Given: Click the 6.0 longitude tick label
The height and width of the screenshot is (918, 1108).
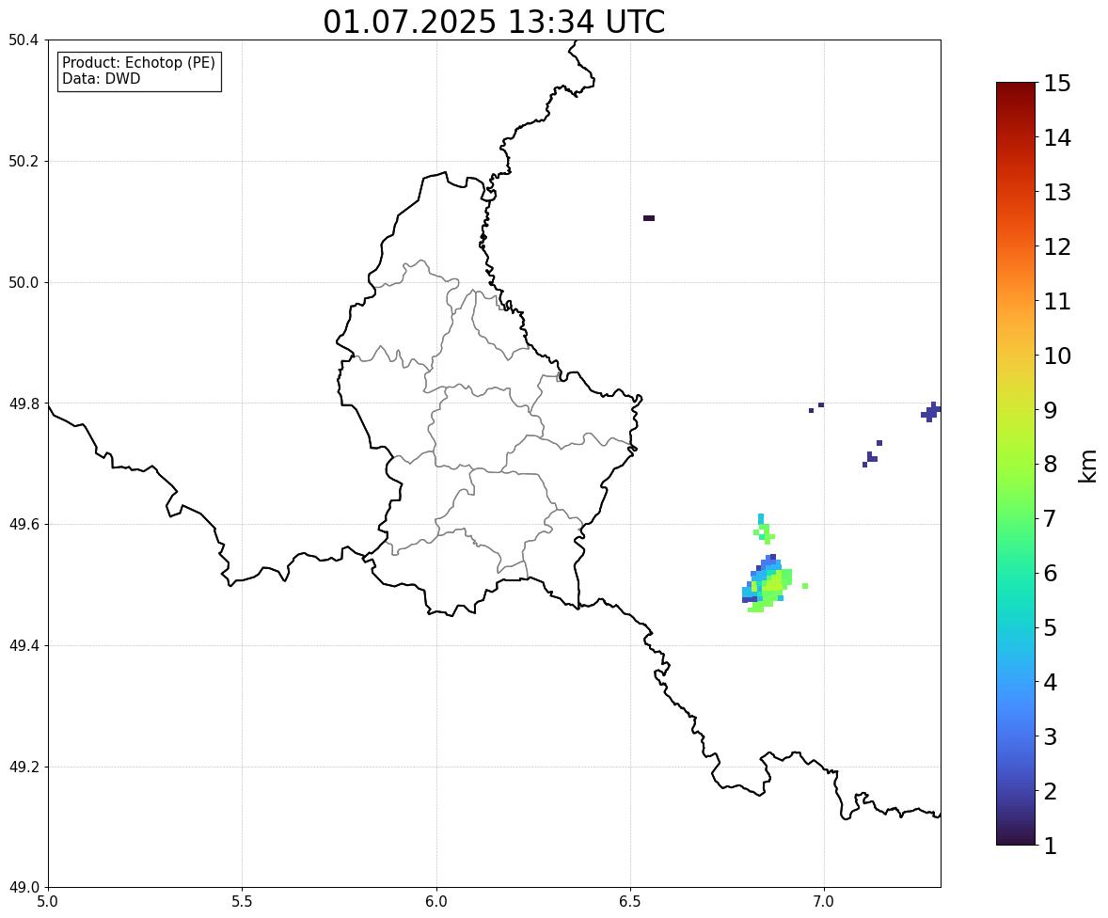Looking at the screenshot, I should (x=436, y=902).
